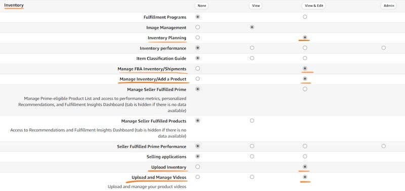Set Item Classification Guide to View & Edit
Image resolution: width=405 pixels, height=191 pixels.
305,58
